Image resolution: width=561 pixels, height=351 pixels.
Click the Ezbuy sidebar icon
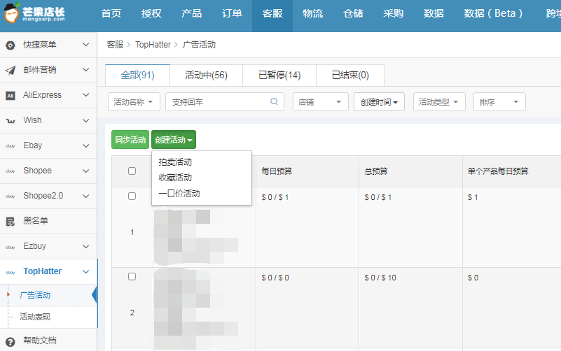pyautogui.click(x=11, y=247)
